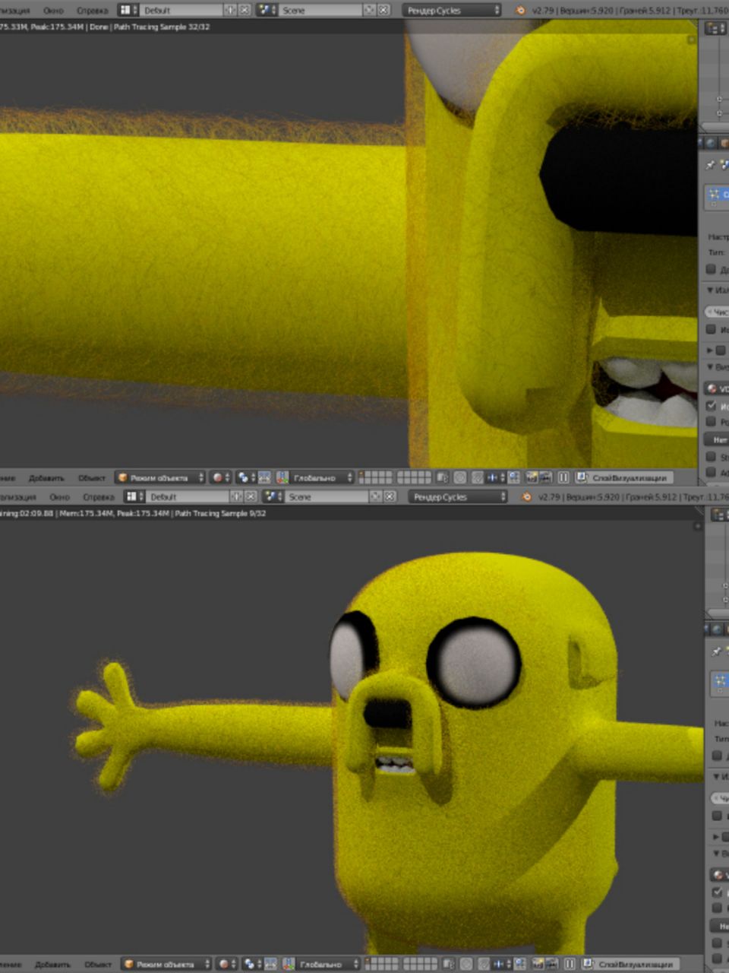
Task: Click the pin icon in the upper properties panel
Action: coord(710,164)
